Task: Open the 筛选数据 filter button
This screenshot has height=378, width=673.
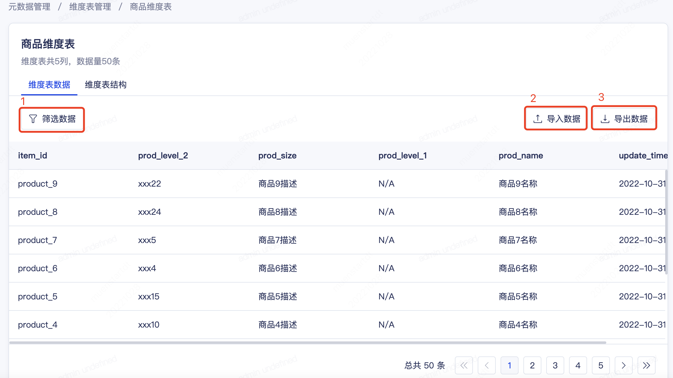Action: pyautogui.click(x=52, y=119)
